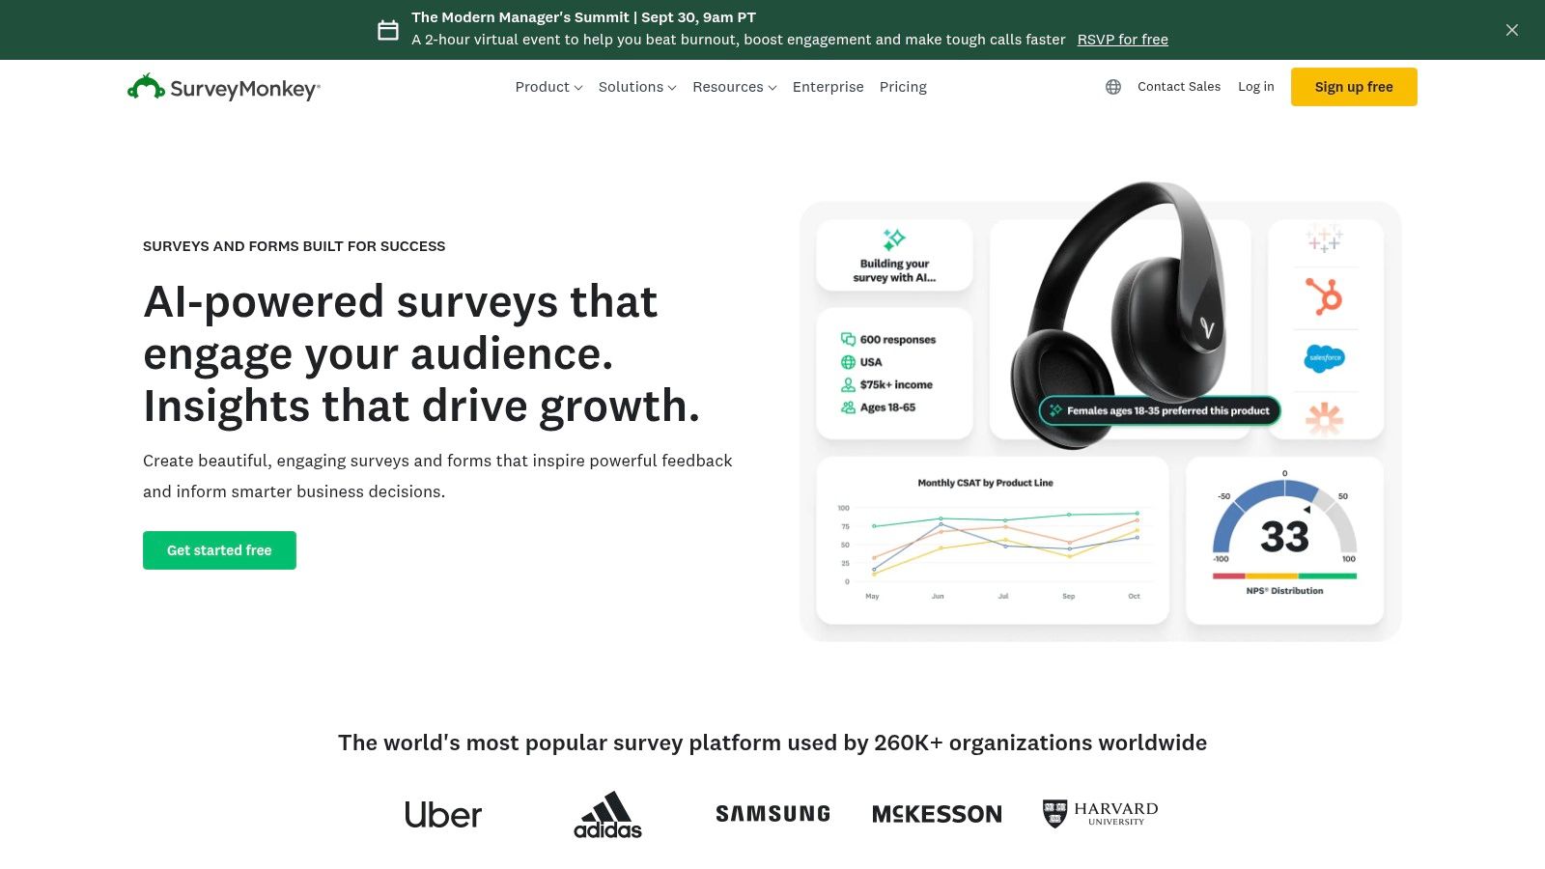The width and height of the screenshot is (1545, 869).
Task: Click the Log in link
Action: point(1255,87)
